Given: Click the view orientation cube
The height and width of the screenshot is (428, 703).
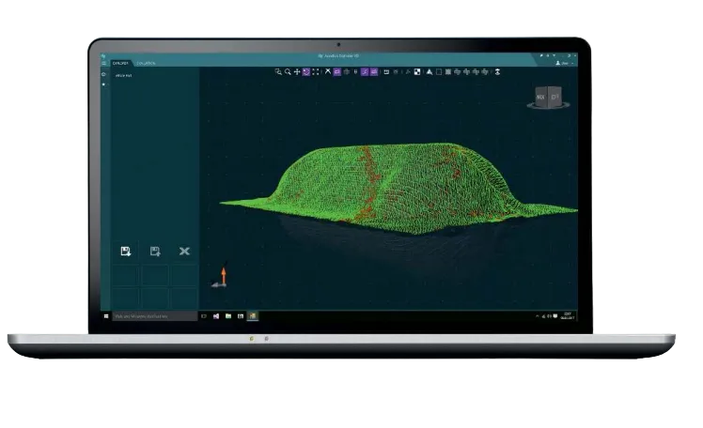Looking at the screenshot, I should [546, 97].
